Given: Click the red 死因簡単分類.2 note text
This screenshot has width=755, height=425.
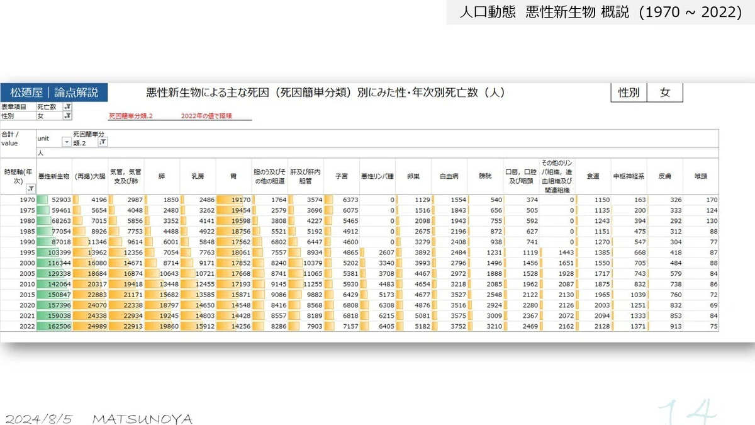Looking at the screenshot, I should (131, 116).
